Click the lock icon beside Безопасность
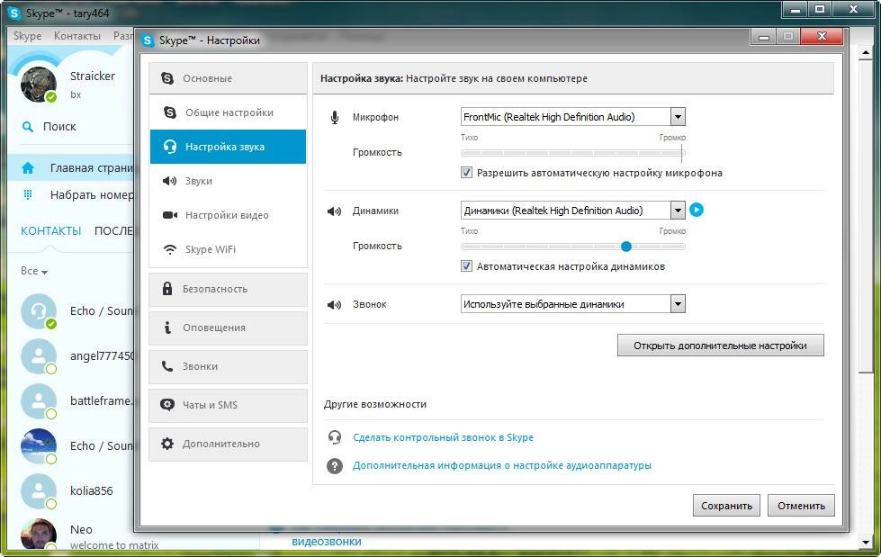 coord(166,289)
